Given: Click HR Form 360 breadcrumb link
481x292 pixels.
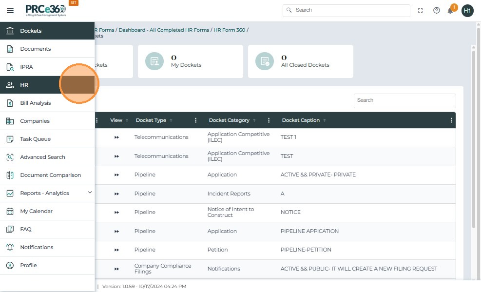Looking at the screenshot, I should click(x=229, y=30).
